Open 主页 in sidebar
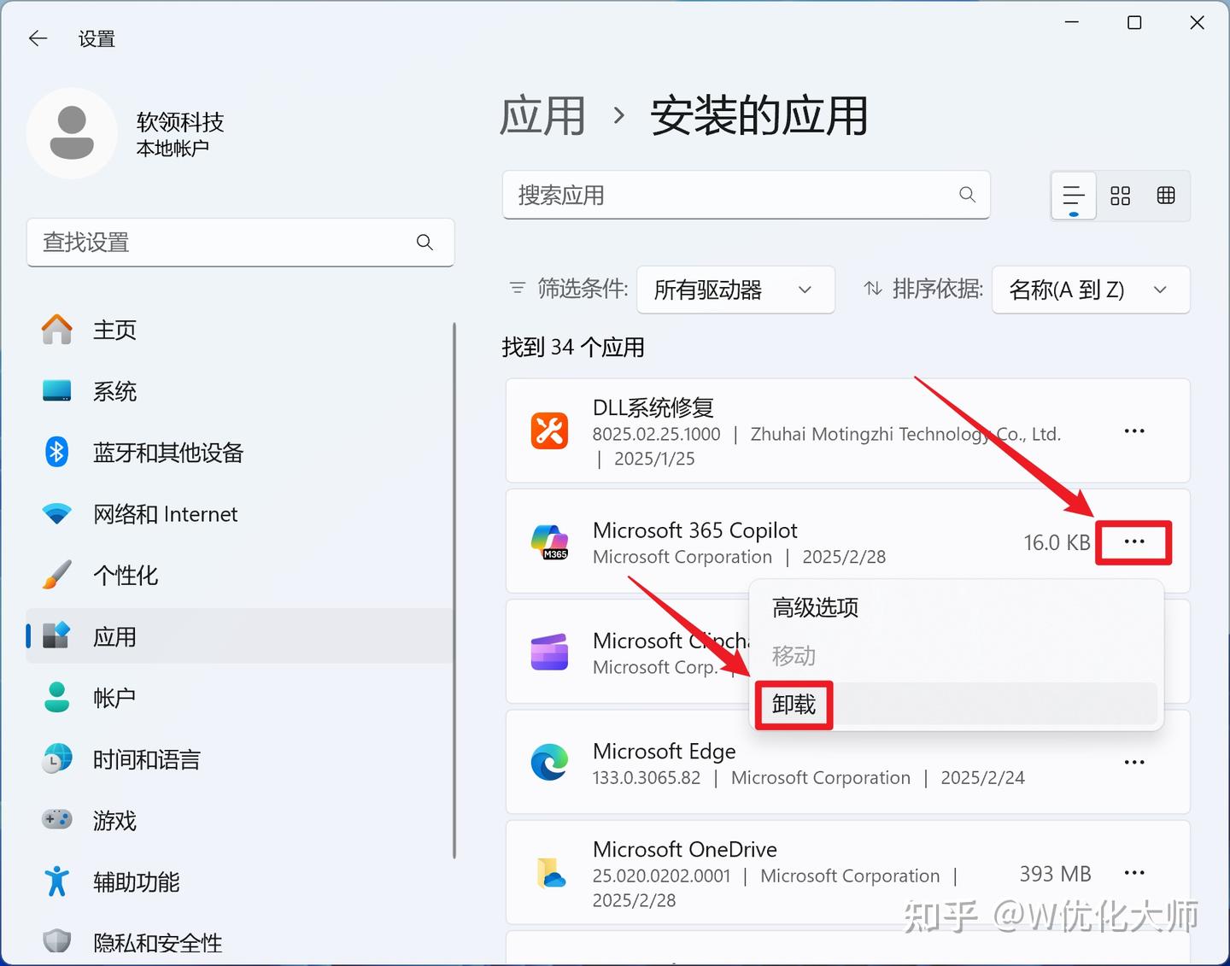This screenshot has width=1230, height=966. click(x=239, y=330)
